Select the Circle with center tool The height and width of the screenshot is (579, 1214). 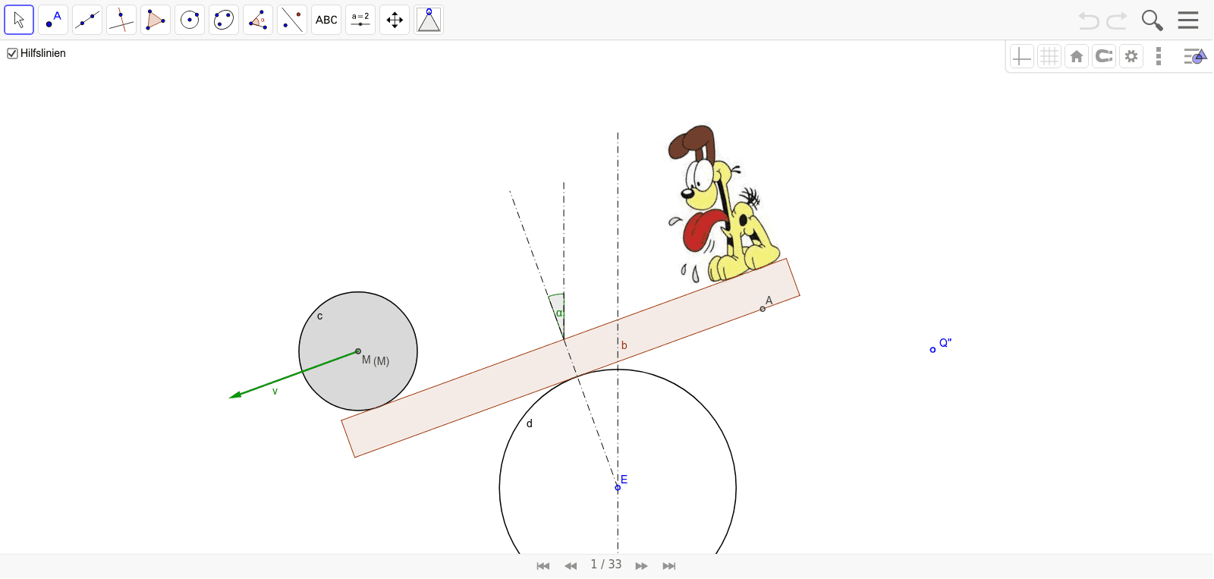coord(190,20)
